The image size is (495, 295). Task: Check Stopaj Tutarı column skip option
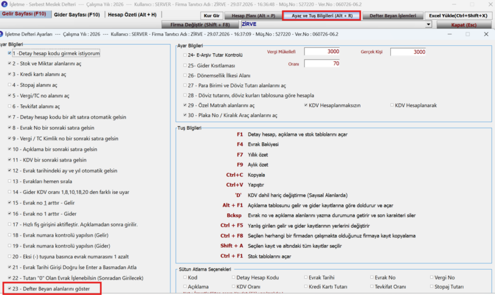pos(432,286)
